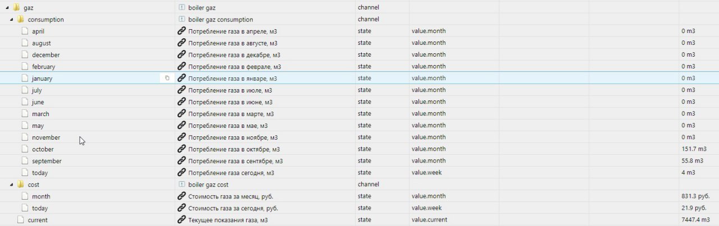Collapse the gaz folder tree arrow
This screenshot has width=719, height=226.
(8, 8)
